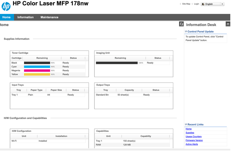Click the refresh icon beside Information Desk
249x151 pixels.
(181, 24)
